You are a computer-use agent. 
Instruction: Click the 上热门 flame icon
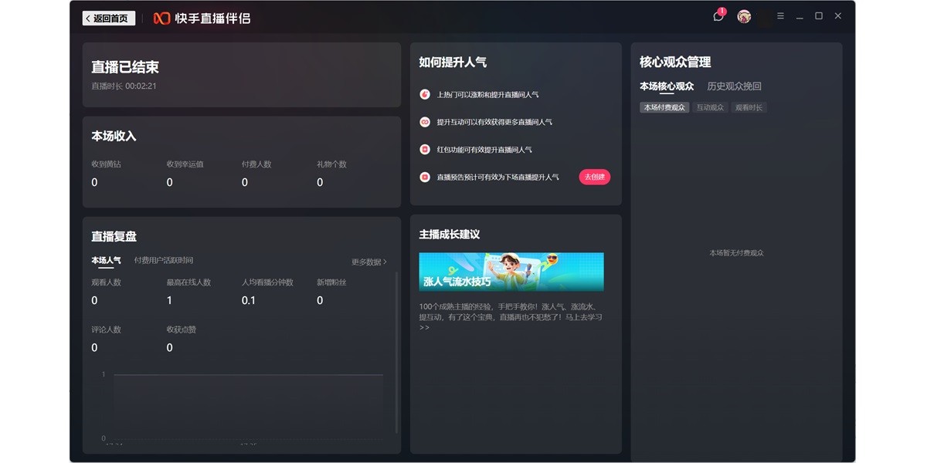tap(425, 94)
